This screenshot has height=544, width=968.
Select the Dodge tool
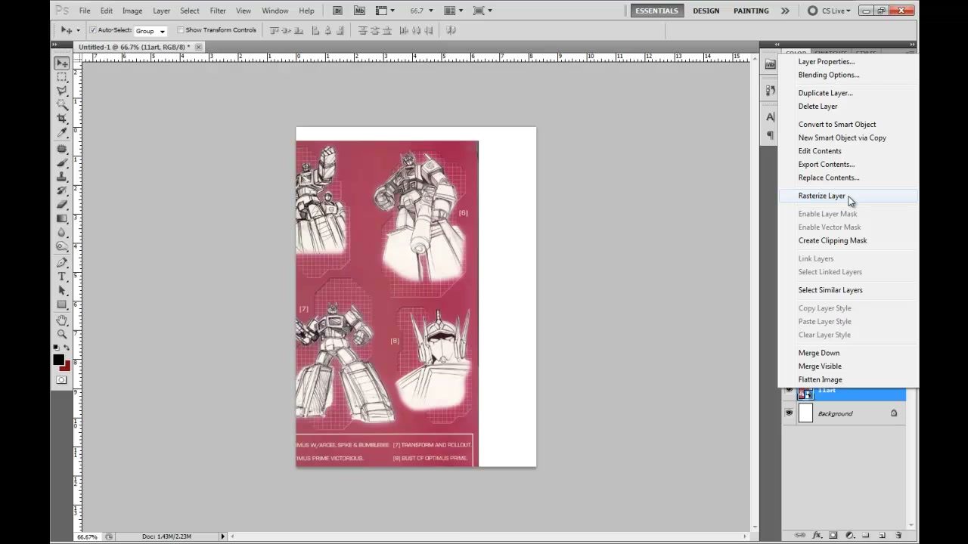click(62, 246)
